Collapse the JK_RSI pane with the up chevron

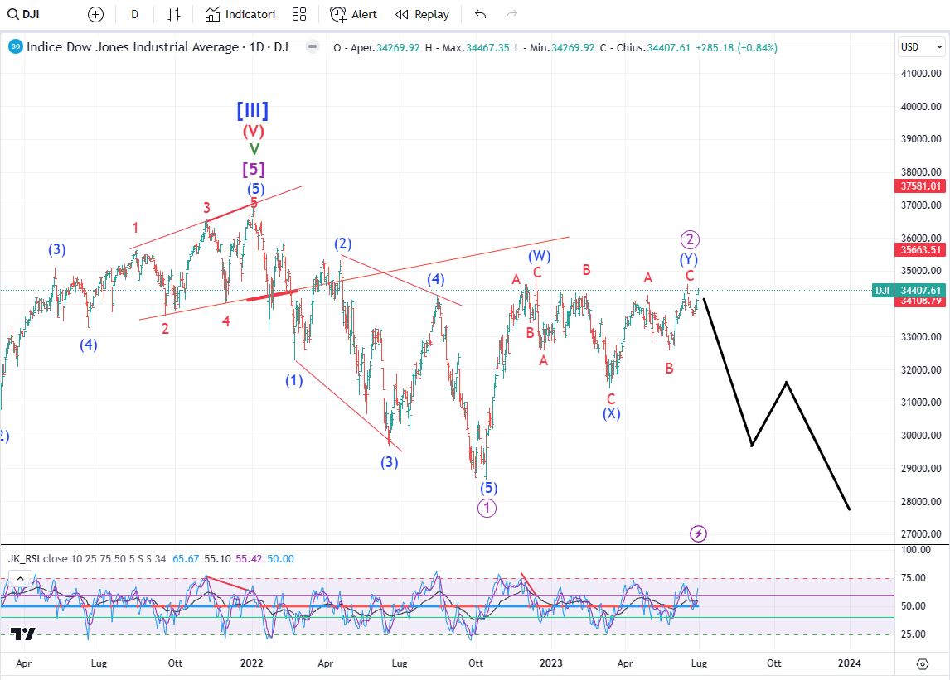tap(20, 579)
